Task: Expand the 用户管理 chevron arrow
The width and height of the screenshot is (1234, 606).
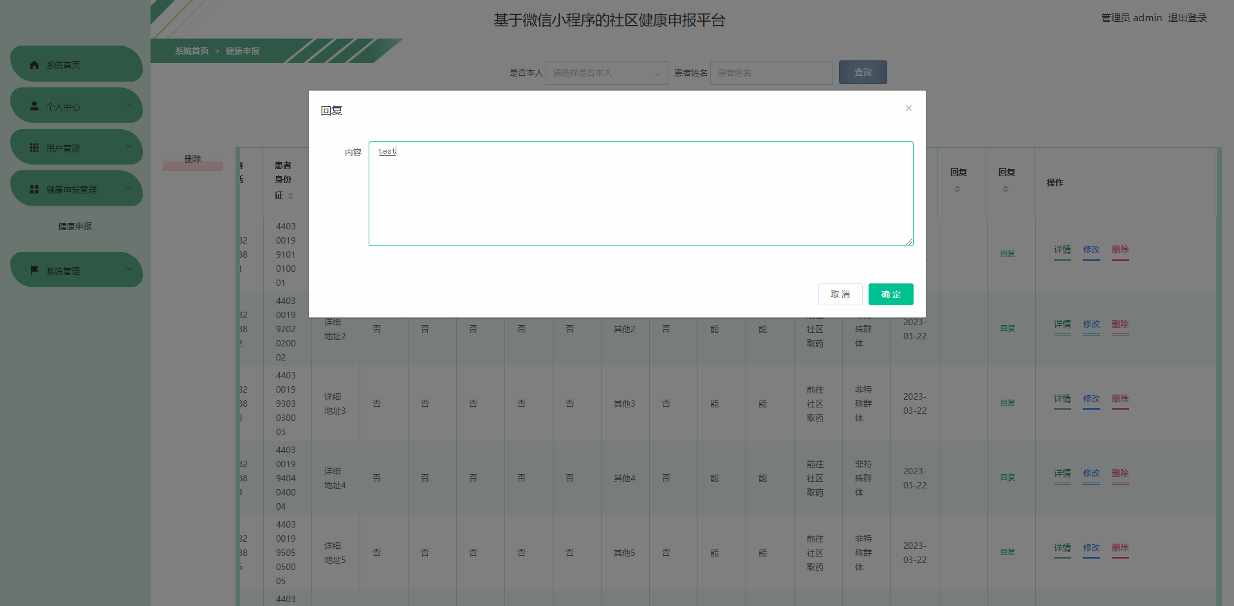Action: (129, 147)
